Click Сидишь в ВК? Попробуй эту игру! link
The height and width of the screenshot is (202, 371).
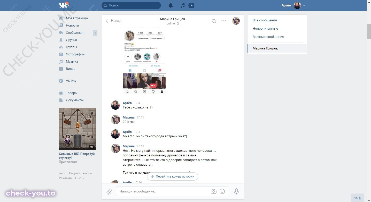(77, 156)
